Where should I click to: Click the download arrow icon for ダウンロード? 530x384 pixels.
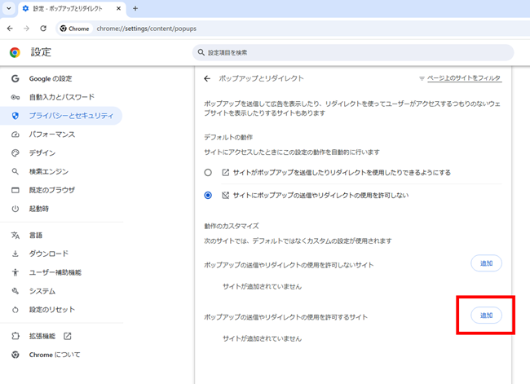pyautogui.click(x=15, y=254)
